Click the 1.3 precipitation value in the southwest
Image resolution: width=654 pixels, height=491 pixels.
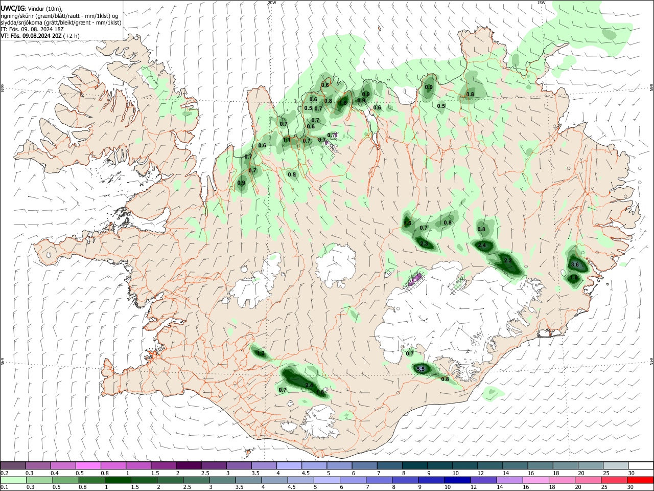pos(261,353)
